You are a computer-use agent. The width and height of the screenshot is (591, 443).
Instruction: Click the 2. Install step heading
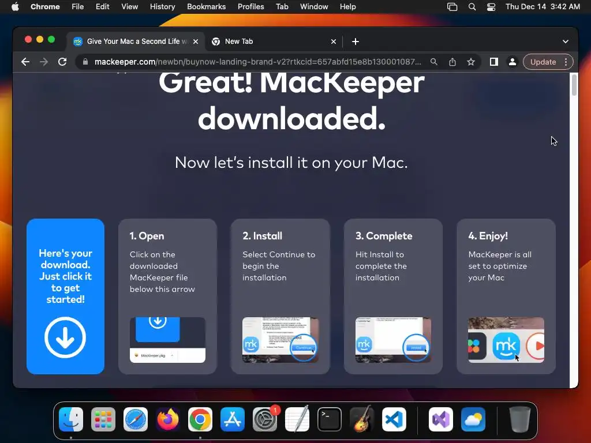[263, 236]
